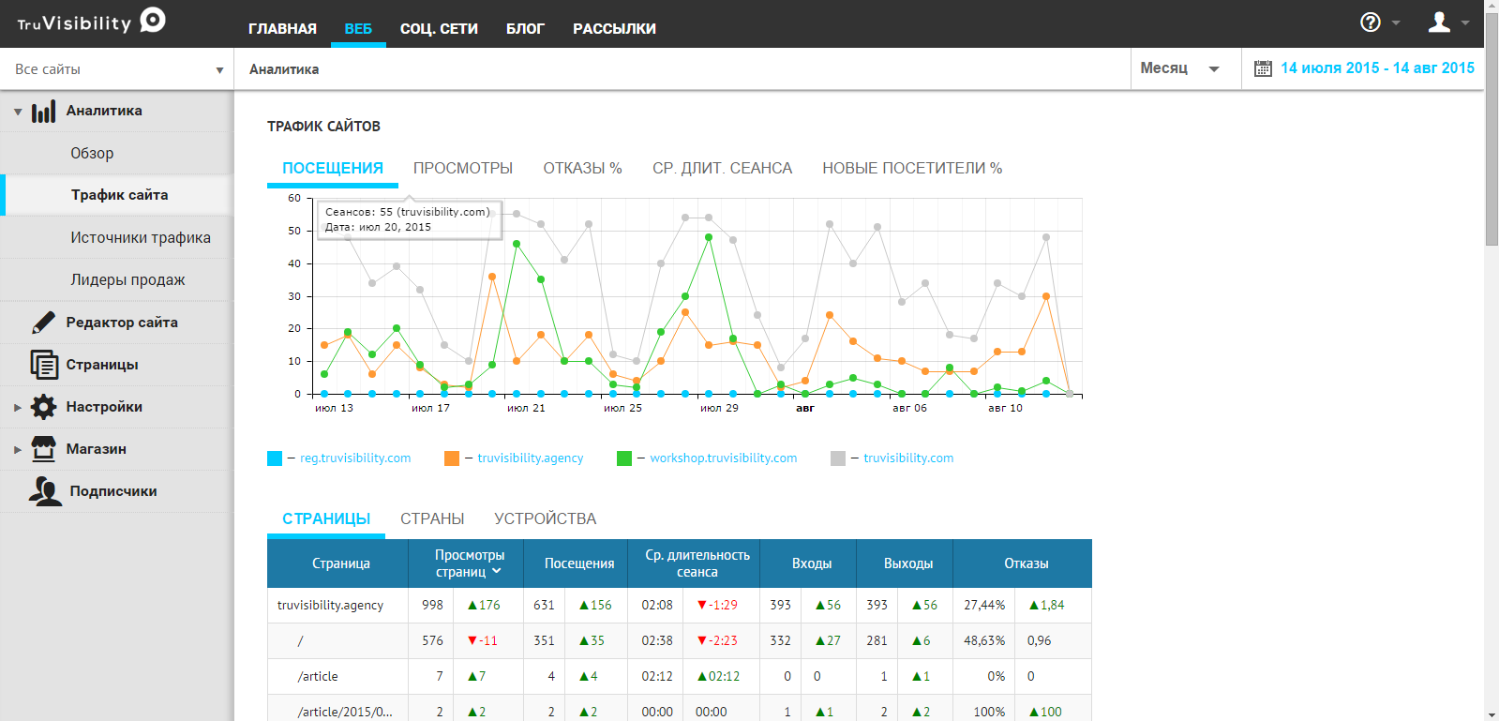
Task: Click the TruVisibility logo
Action: point(91,22)
